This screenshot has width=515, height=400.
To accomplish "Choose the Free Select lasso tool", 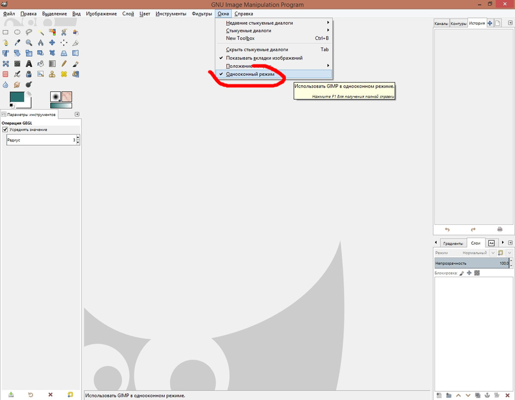I will [x=29, y=32].
